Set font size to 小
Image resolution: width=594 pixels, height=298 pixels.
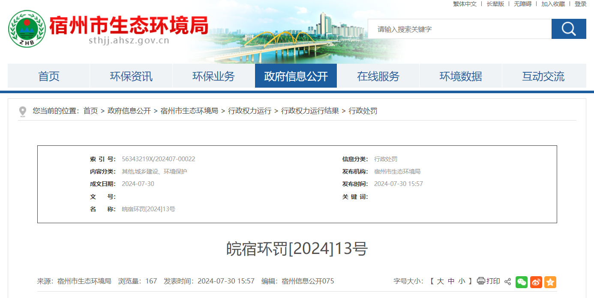pyautogui.click(x=462, y=281)
